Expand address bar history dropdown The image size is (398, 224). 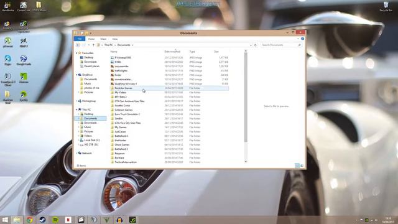pyautogui.click(x=251, y=45)
